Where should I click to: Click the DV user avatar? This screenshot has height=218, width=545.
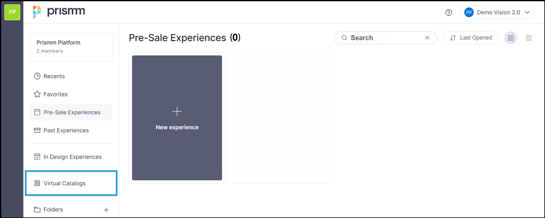pyautogui.click(x=469, y=12)
